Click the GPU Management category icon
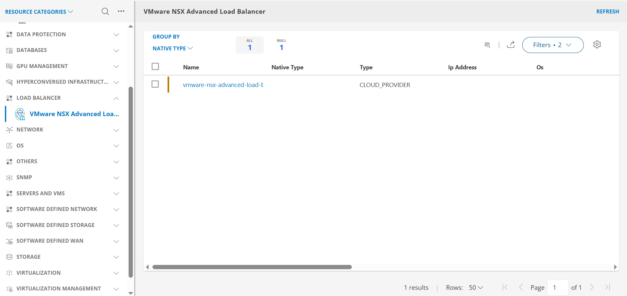 click(9, 66)
